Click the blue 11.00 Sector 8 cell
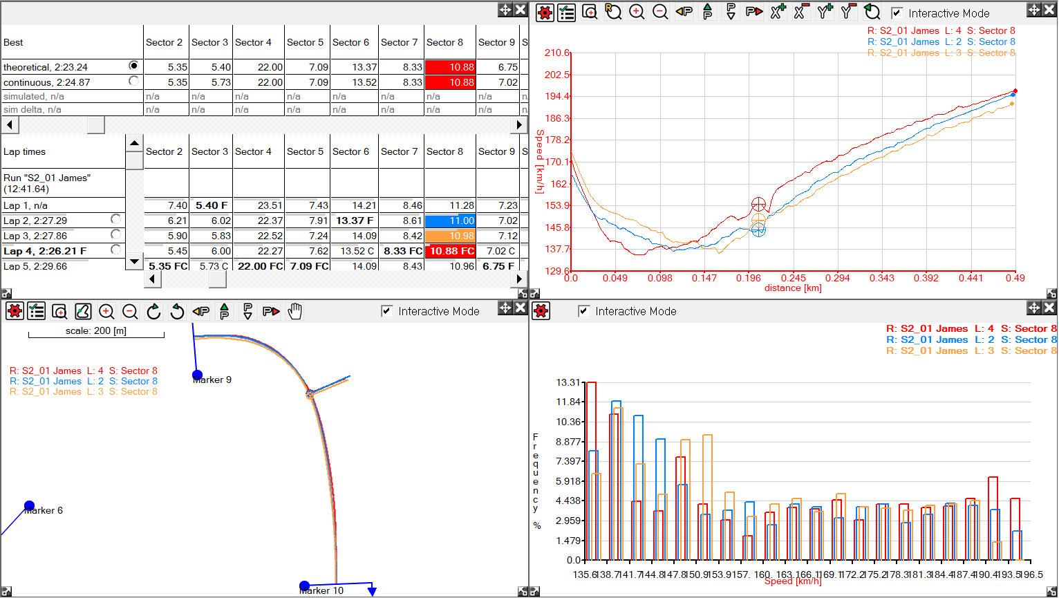The height and width of the screenshot is (598, 1059). point(450,221)
